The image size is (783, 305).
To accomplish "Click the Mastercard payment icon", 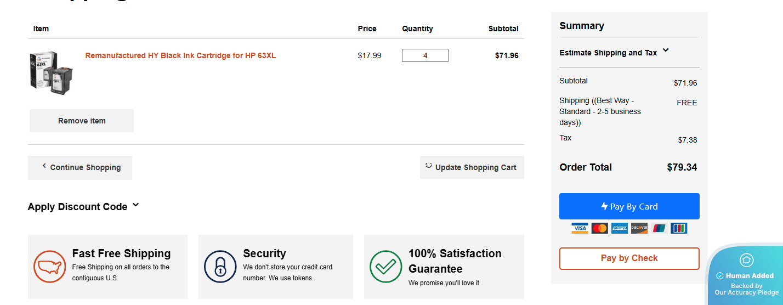I will 599,228.
